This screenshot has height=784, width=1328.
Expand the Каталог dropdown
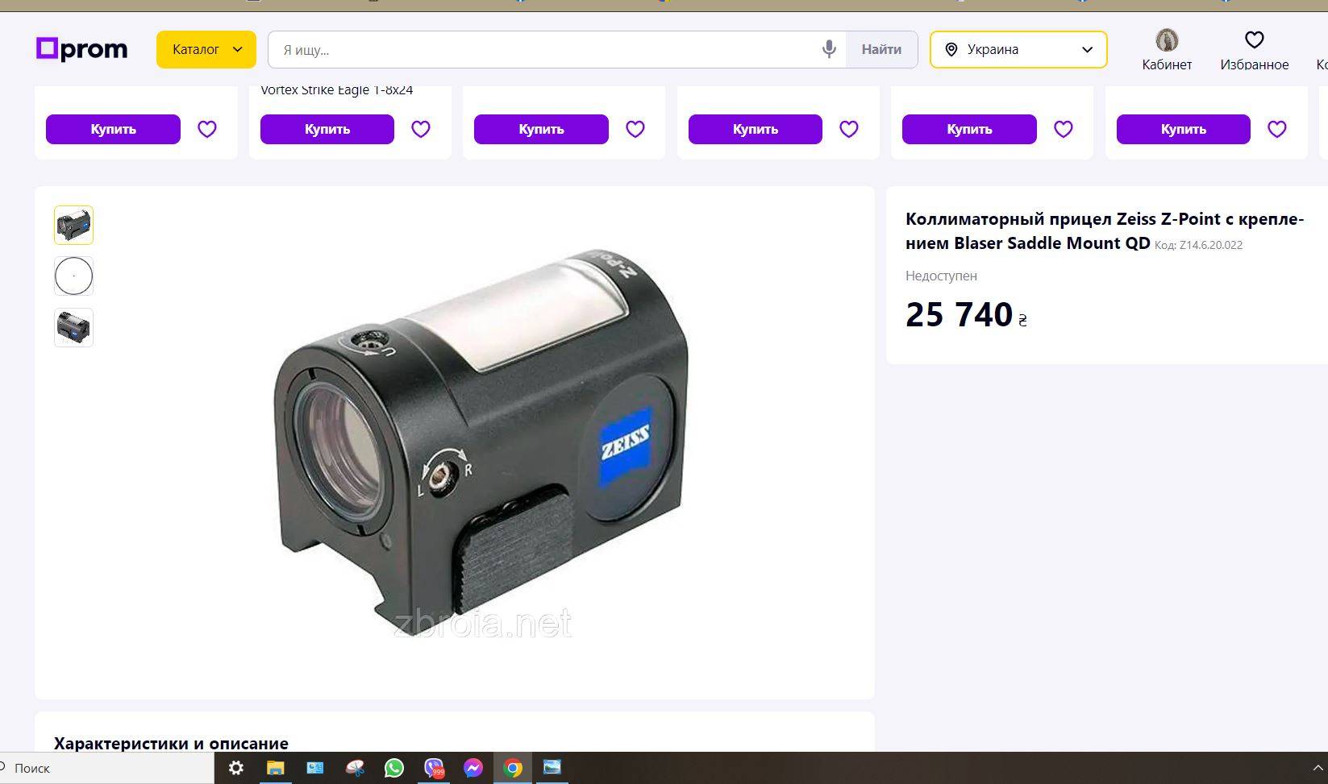tap(206, 49)
